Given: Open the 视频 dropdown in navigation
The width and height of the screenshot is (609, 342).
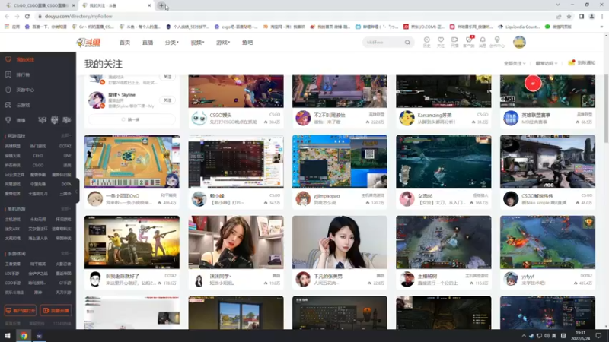Looking at the screenshot, I should tap(197, 43).
